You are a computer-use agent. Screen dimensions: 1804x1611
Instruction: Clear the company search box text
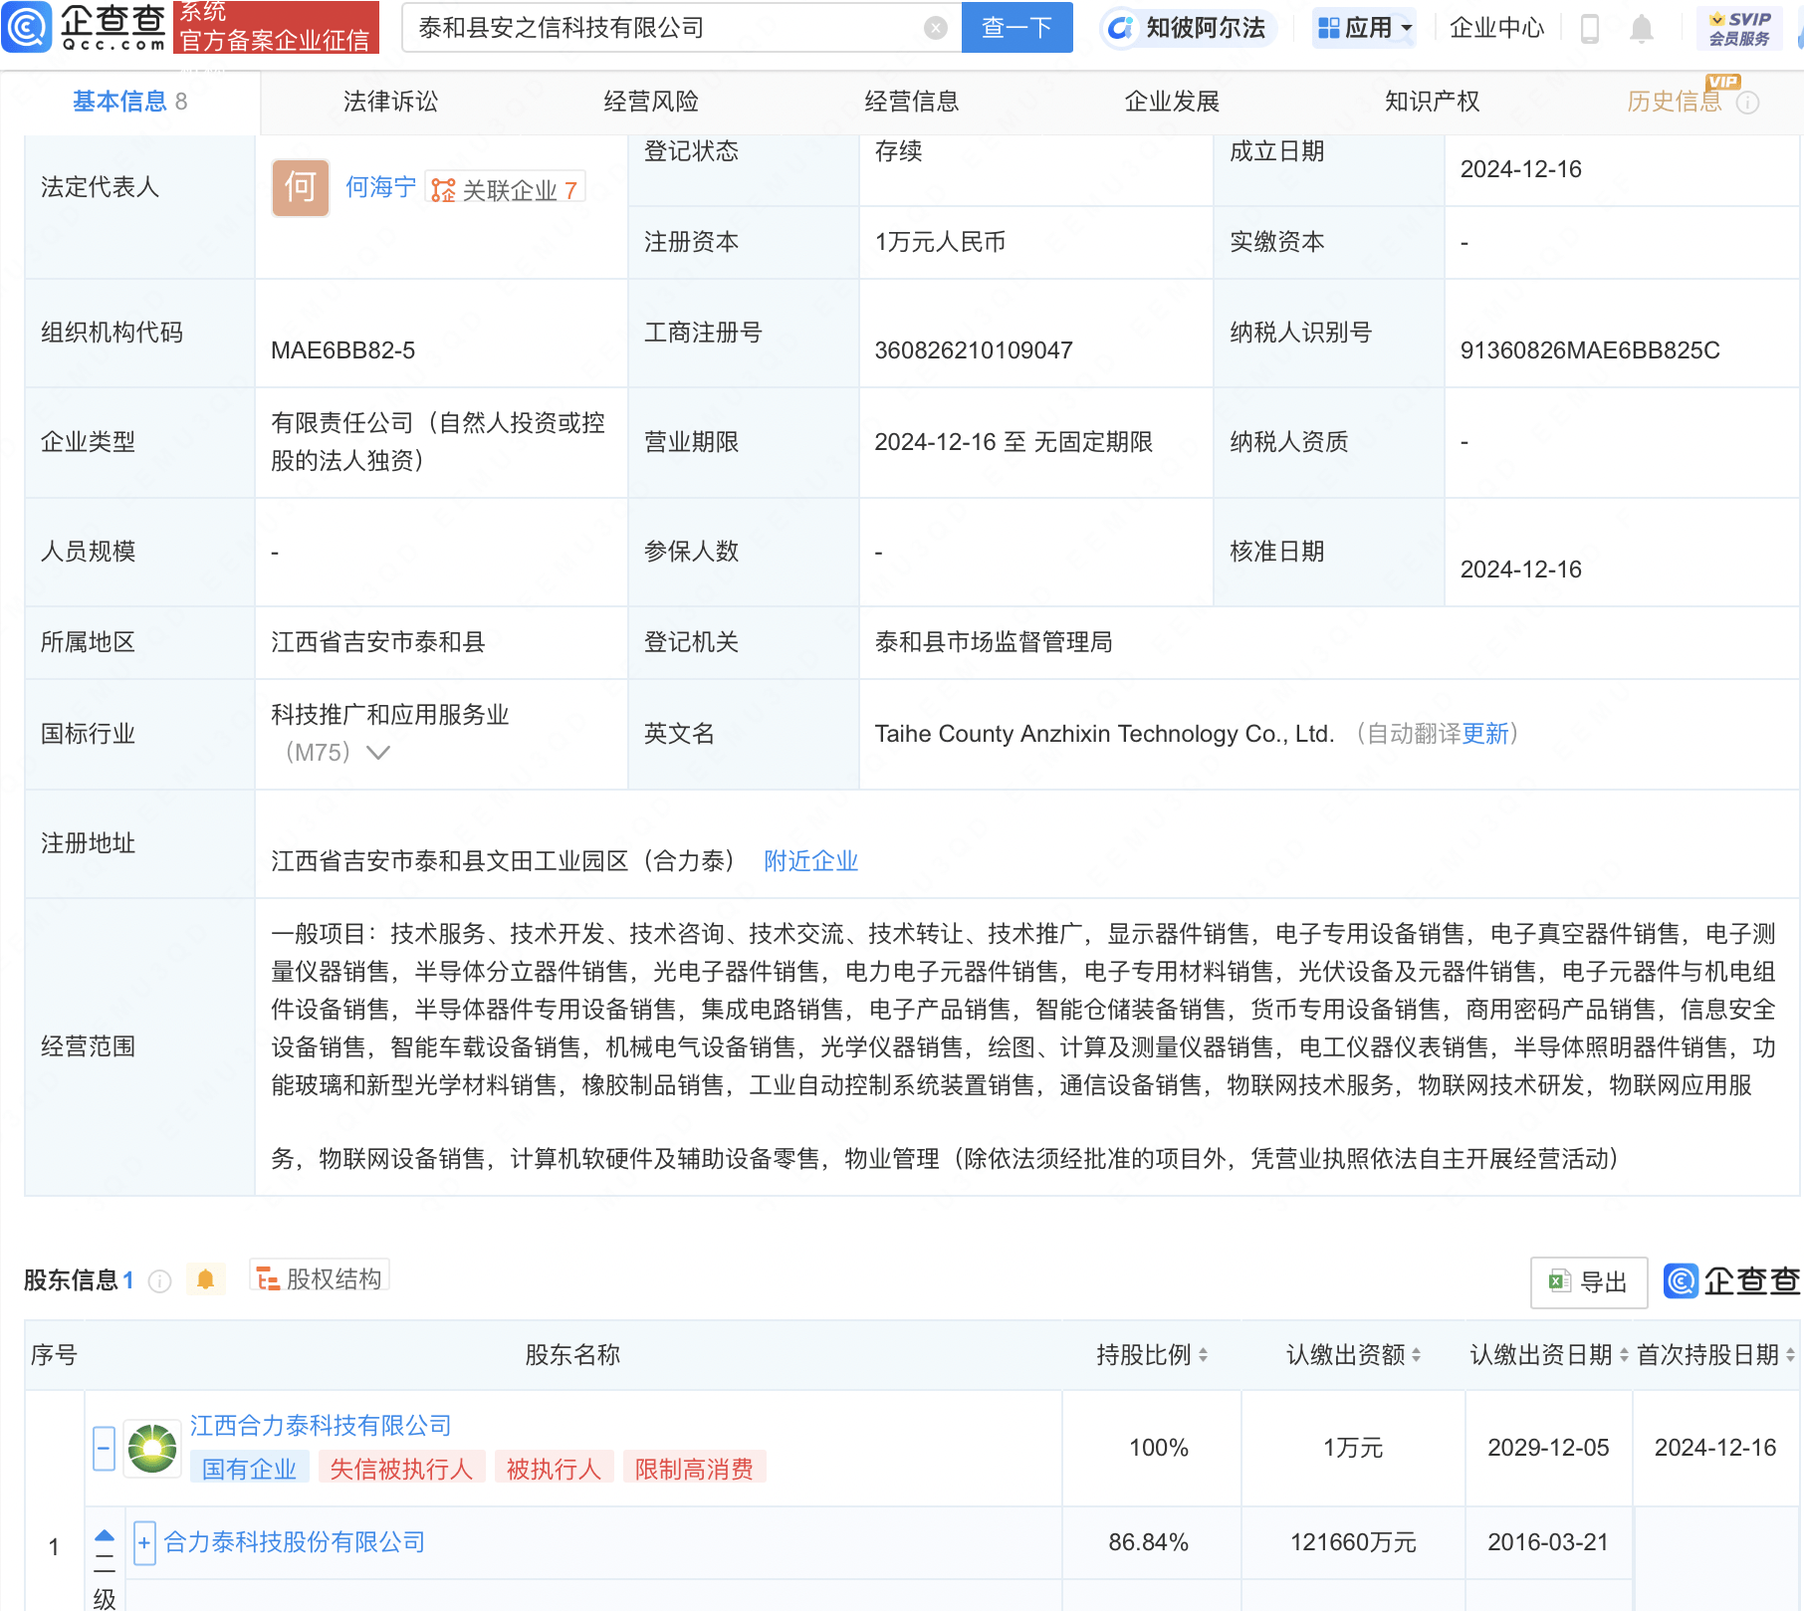[x=935, y=28]
